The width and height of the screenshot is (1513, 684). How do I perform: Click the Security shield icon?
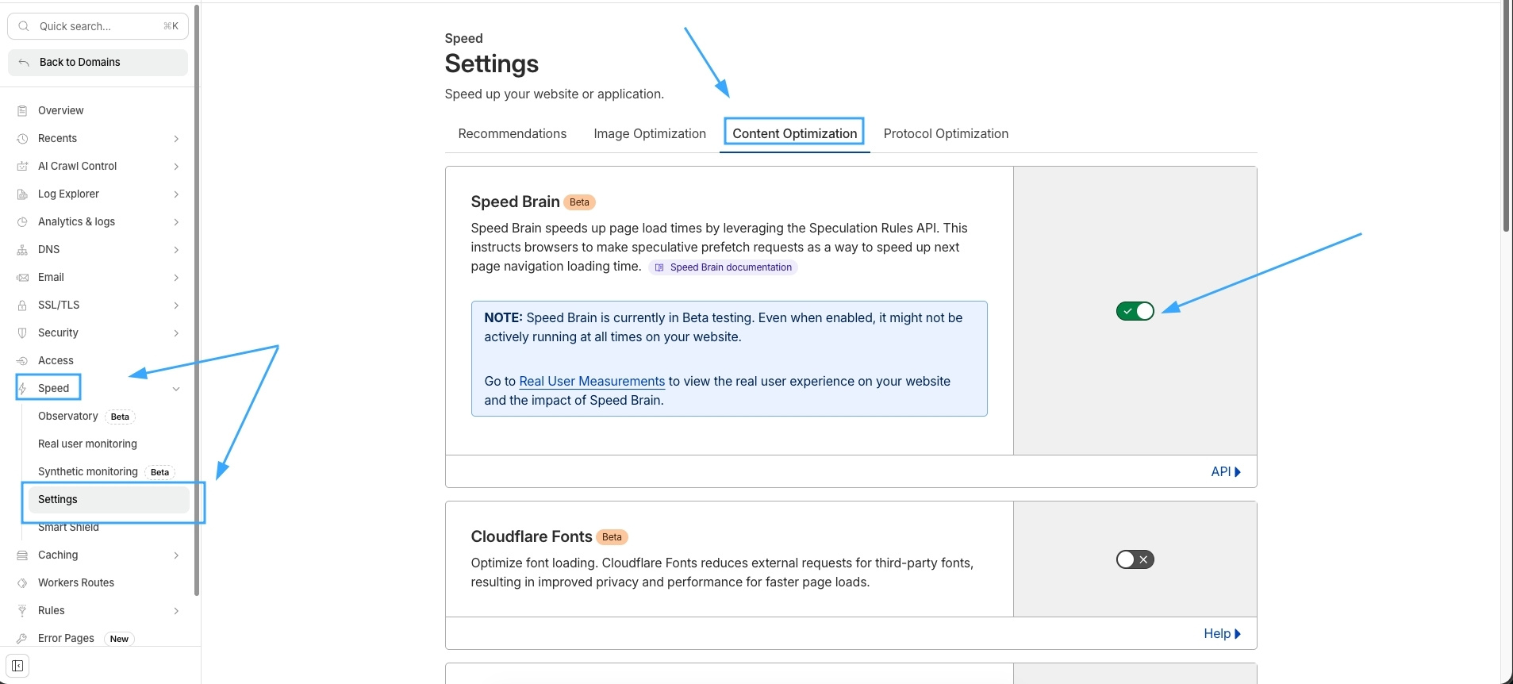(x=22, y=333)
